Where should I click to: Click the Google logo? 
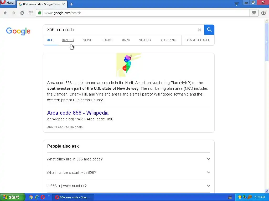point(18,31)
